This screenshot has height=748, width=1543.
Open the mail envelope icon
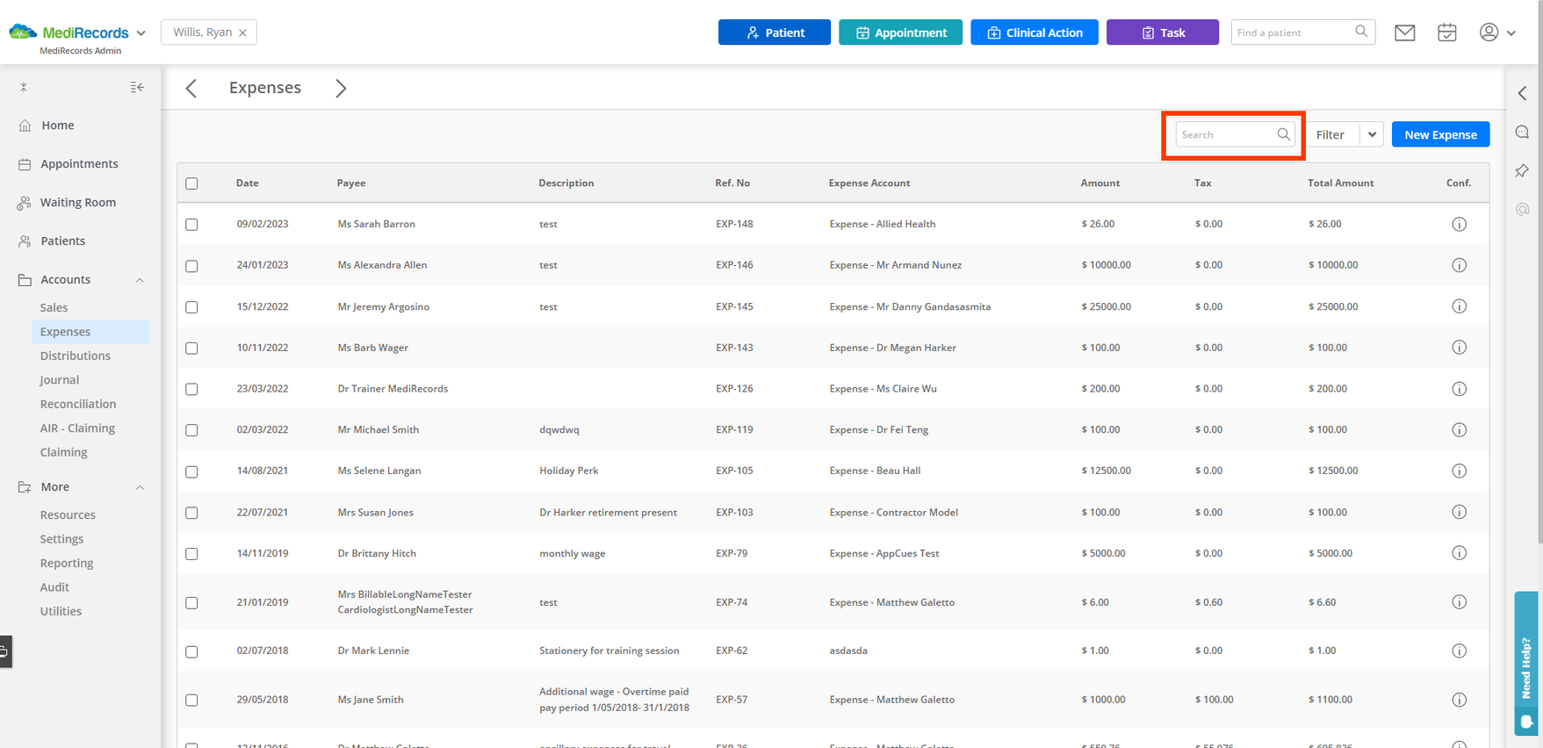[1404, 32]
